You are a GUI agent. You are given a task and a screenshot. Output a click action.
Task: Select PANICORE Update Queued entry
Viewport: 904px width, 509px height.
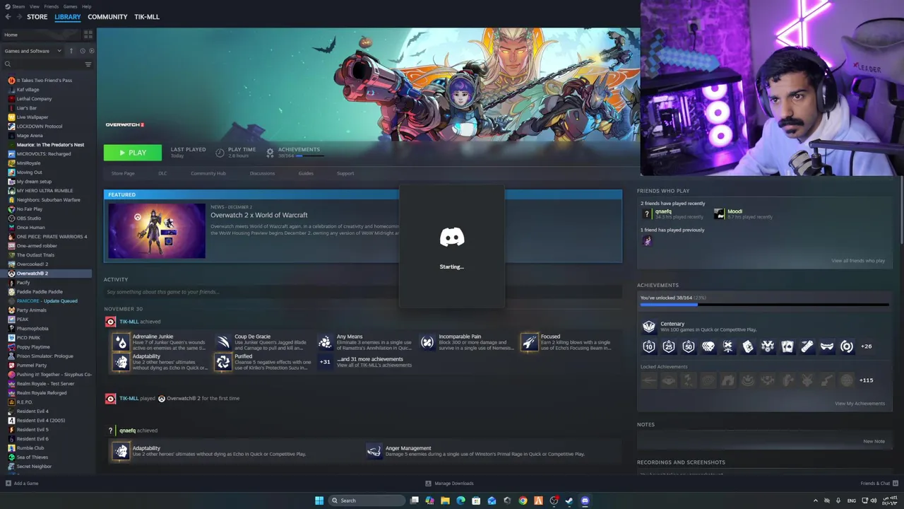point(47,300)
